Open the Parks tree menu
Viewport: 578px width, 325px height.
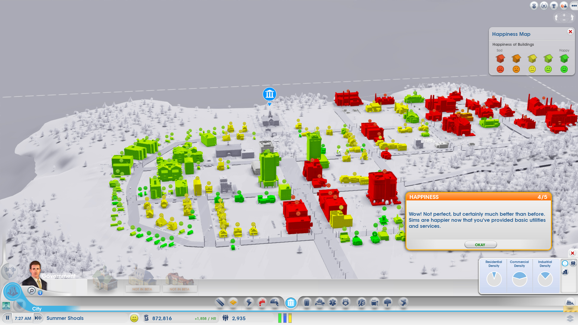click(388, 302)
